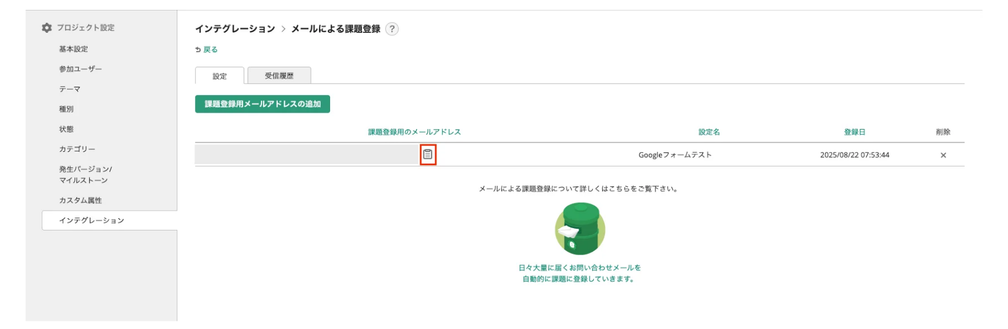This screenshot has height=329, width=1008.
Task: Open 参加ユーザー in the sidebar
Action: (80, 69)
